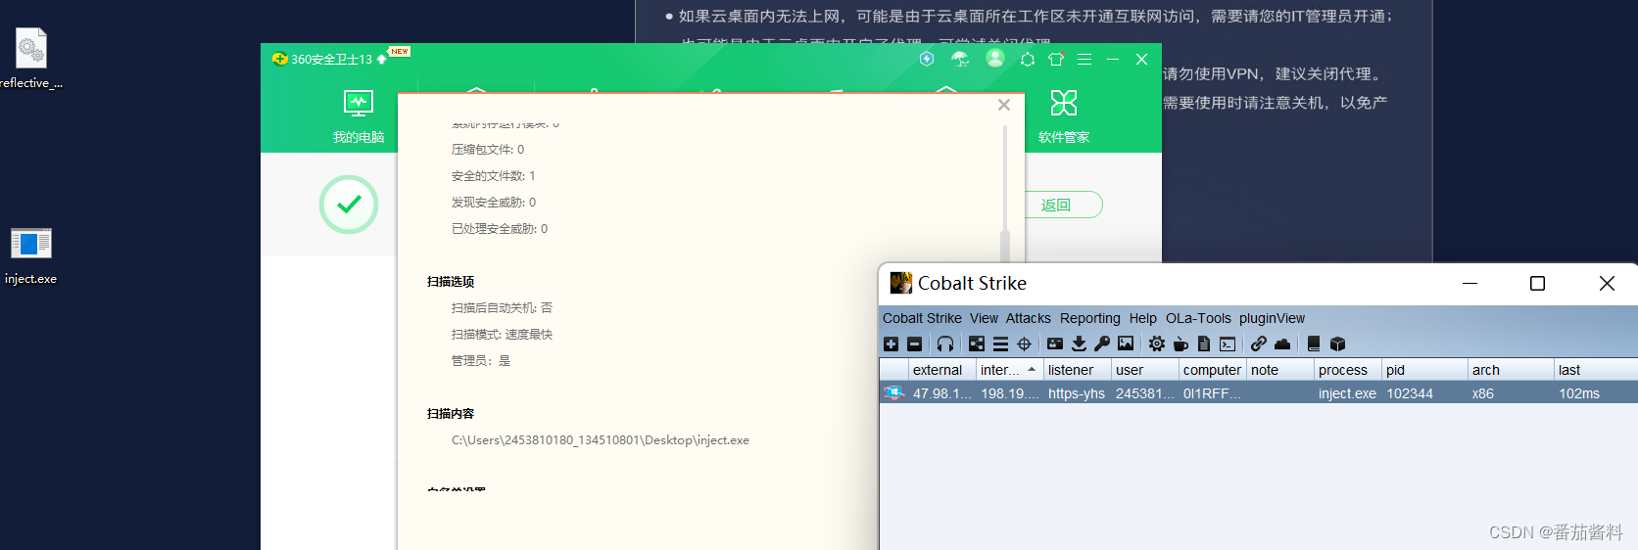
Task: Click the pid 102344 cell
Action: (1424, 393)
